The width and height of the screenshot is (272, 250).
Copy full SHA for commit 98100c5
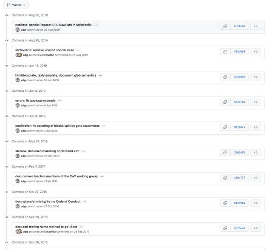(225, 128)
